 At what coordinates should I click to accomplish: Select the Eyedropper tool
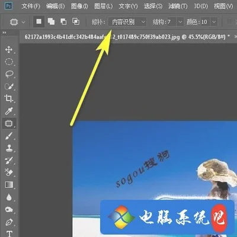tap(9, 111)
